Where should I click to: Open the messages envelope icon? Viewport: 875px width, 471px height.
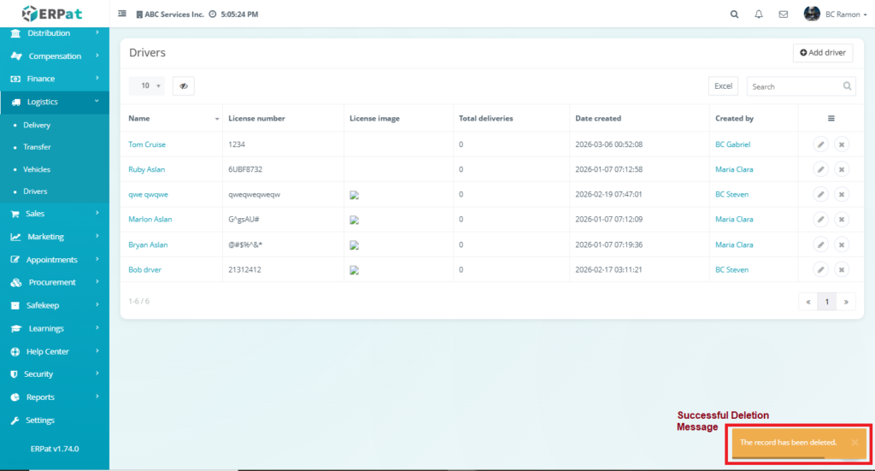click(x=783, y=15)
